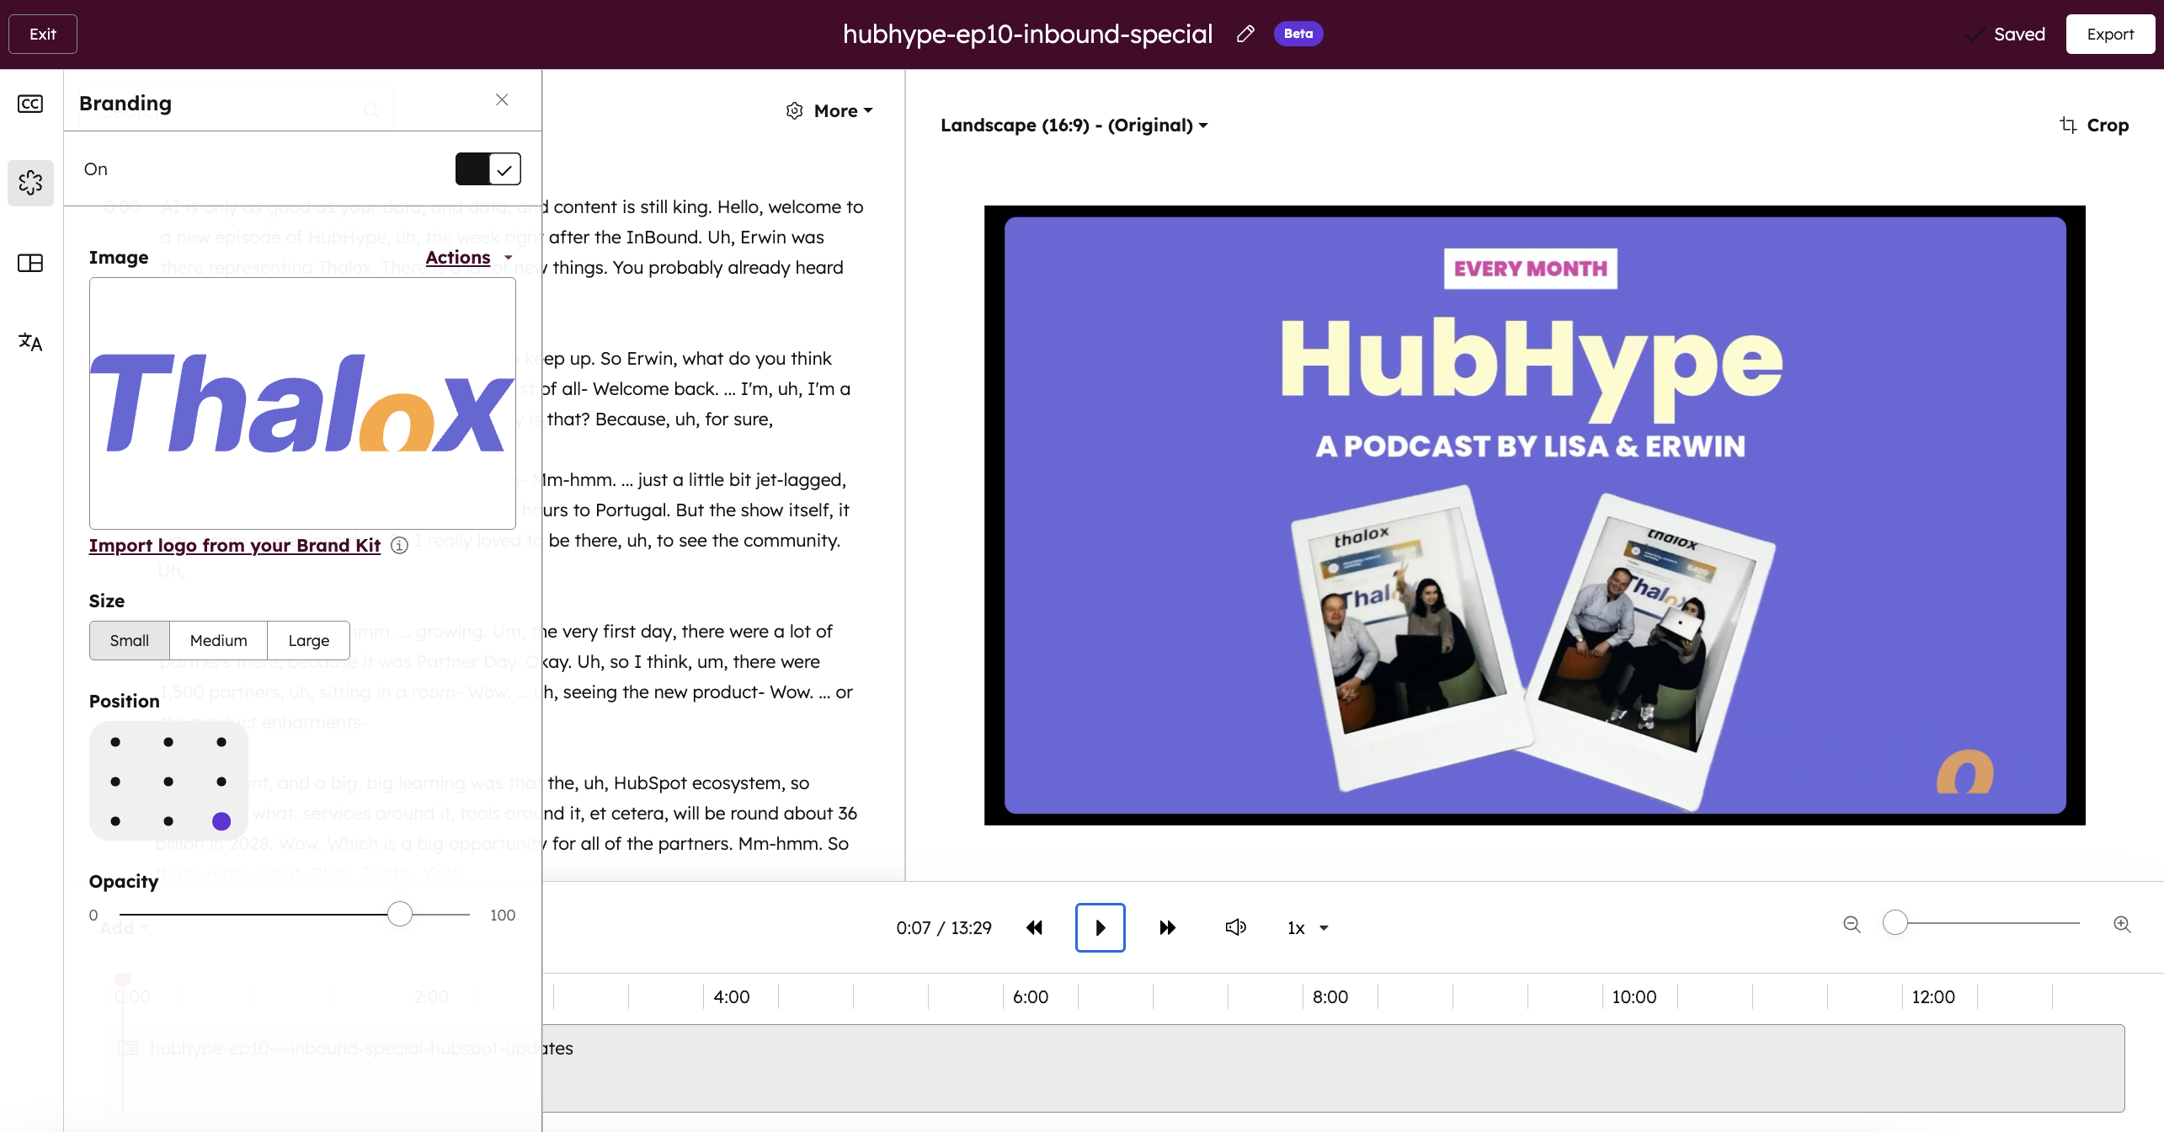Open the image Actions dropdown
This screenshot has height=1132, width=2164.
pyautogui.click(x=469, y=258)
